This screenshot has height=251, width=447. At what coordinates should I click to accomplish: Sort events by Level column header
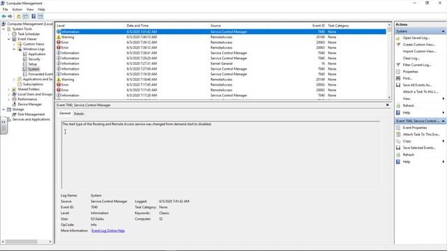(x=90, y=26)
